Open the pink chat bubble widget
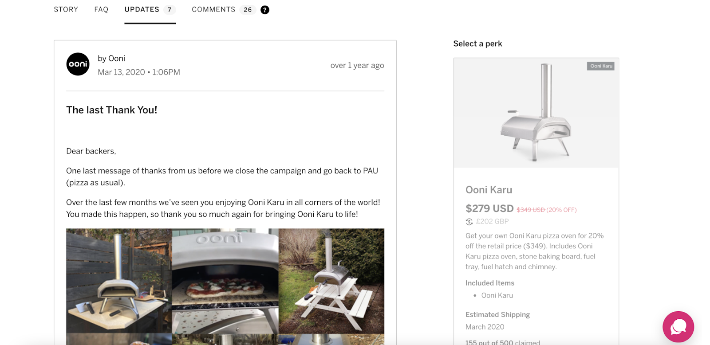Image resolution: width=710 pixels, height=345 pixels. (x=678, y=327)
